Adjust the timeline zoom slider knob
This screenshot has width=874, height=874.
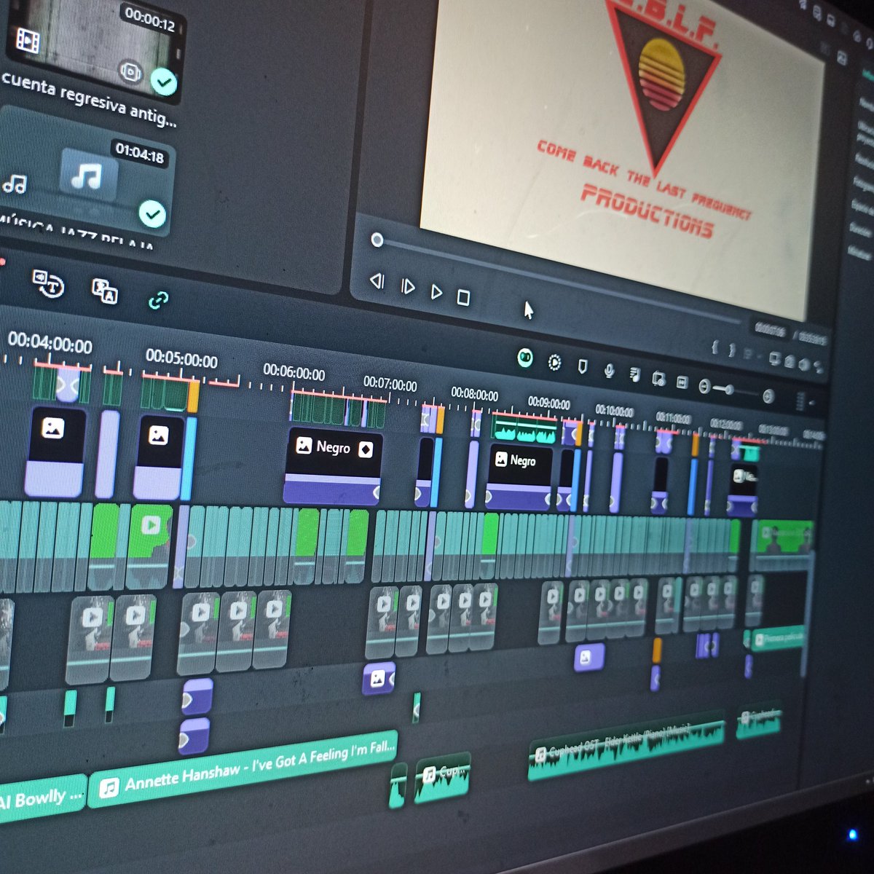(x=728, y=390)
